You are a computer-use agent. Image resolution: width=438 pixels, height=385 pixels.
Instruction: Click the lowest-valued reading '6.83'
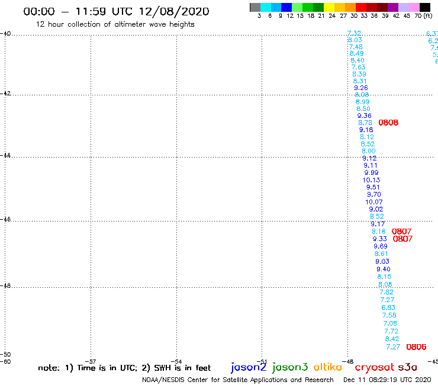388,307
